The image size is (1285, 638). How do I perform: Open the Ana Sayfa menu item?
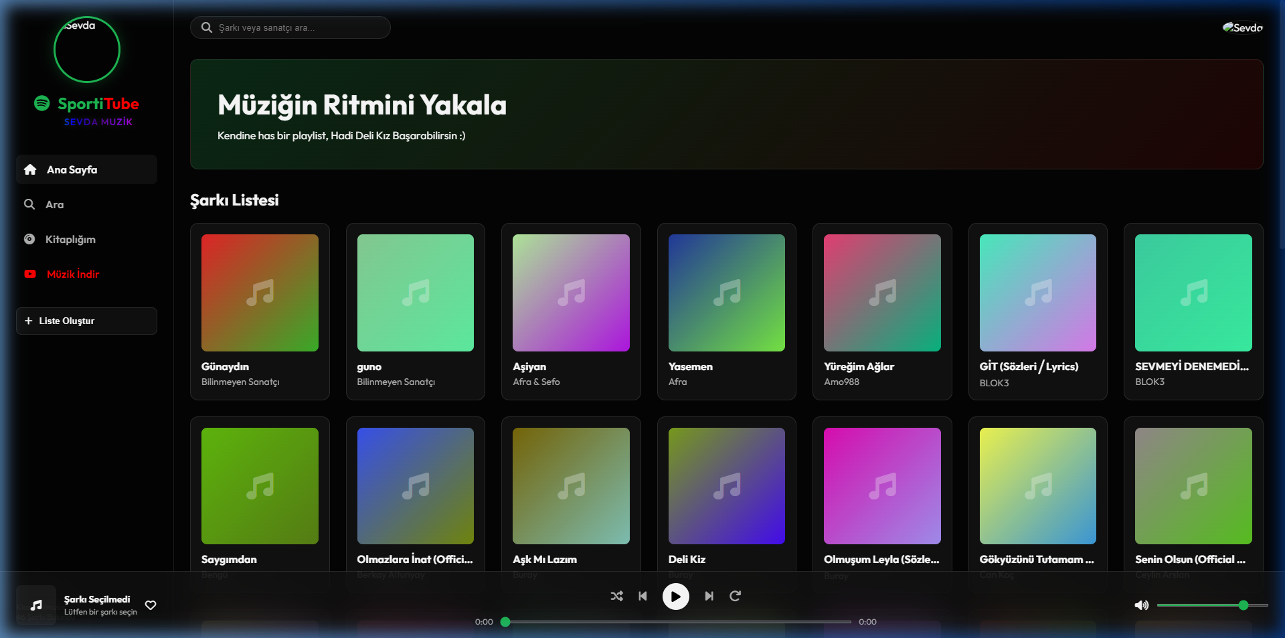[x=86, y=170]
